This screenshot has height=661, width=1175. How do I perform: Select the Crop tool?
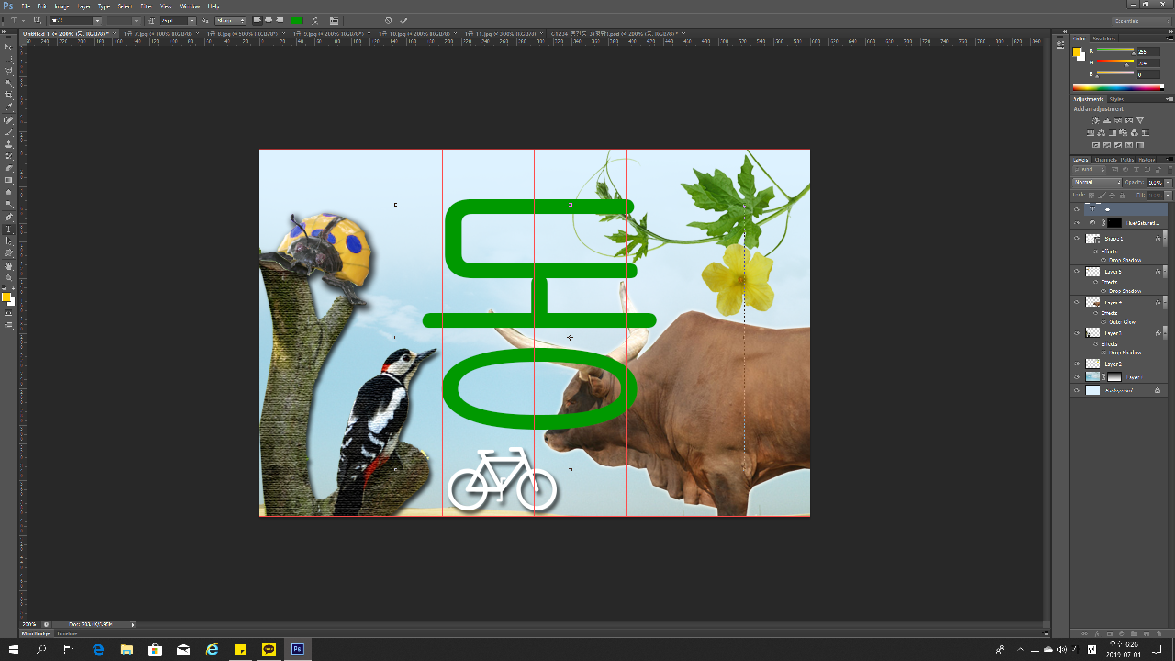[9, 95]
